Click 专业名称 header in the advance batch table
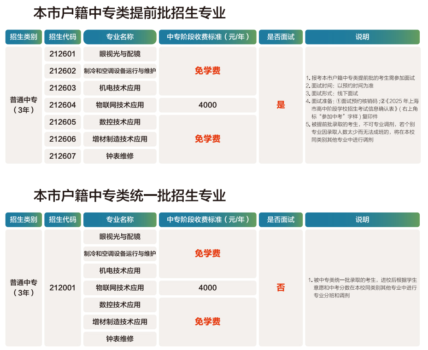This screenshot has width=428, height=350. [x=120, y=37]
